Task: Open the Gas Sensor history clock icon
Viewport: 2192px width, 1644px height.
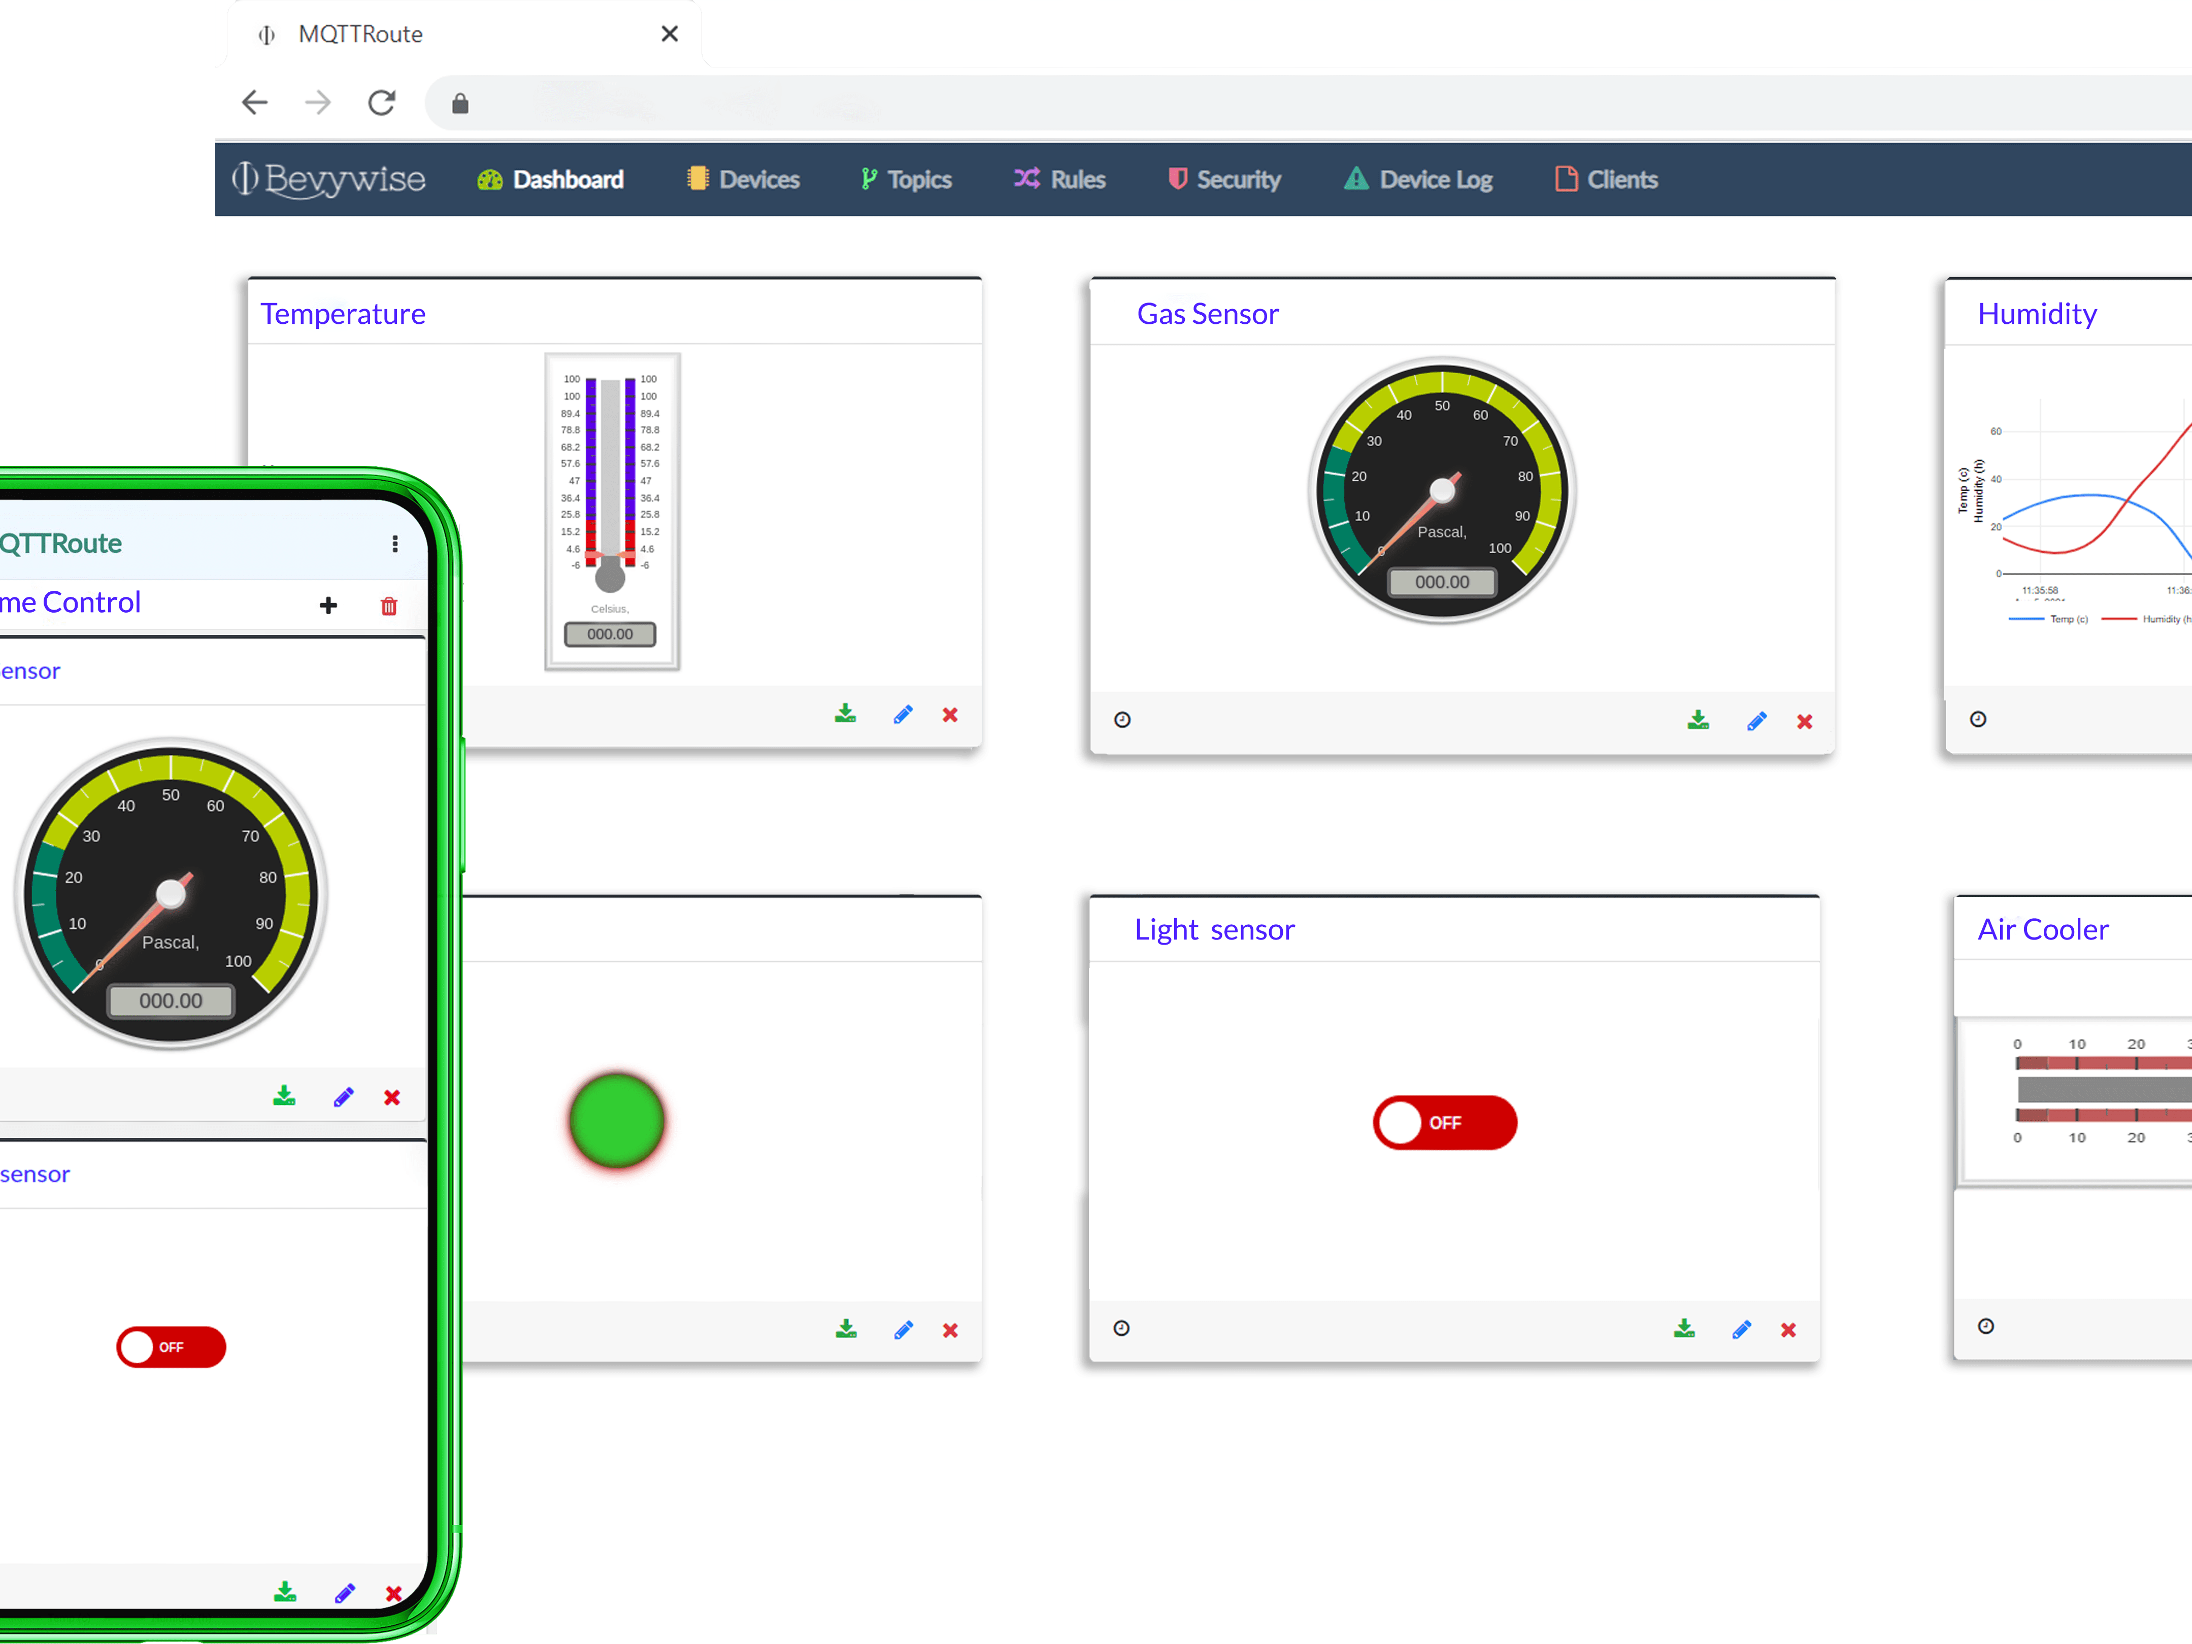Action: (x=1121, y=719)
